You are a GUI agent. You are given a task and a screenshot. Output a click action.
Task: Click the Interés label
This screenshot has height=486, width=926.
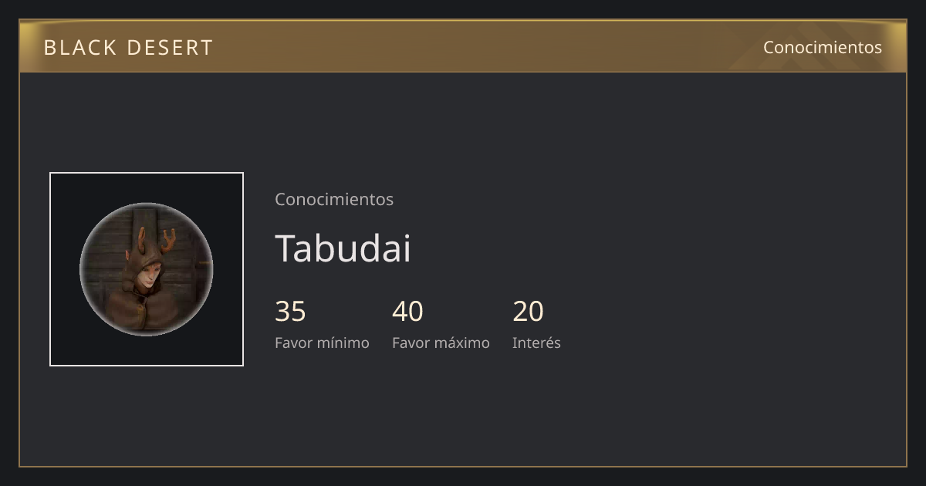coord(536,343)
